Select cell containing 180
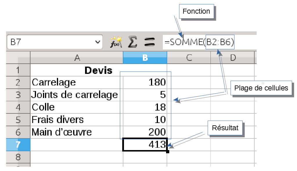 145,82
